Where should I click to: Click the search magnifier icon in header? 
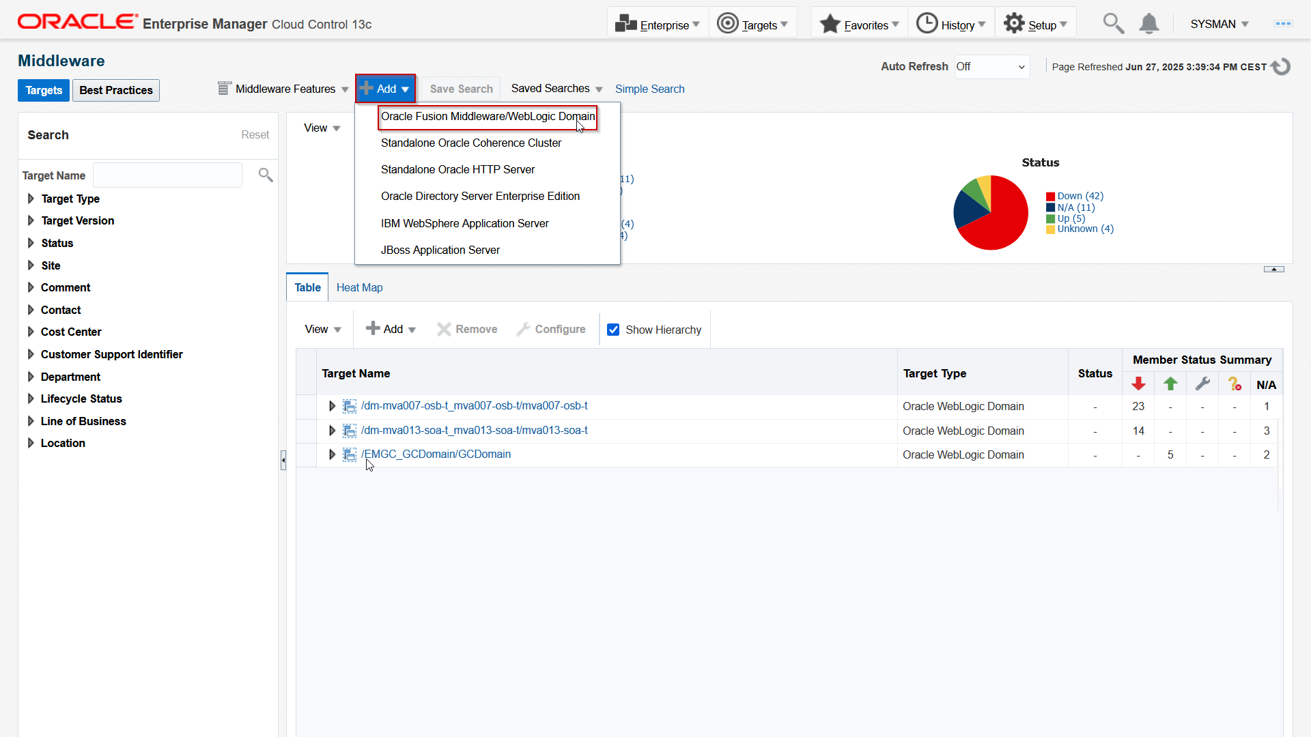coord(1113,24)
